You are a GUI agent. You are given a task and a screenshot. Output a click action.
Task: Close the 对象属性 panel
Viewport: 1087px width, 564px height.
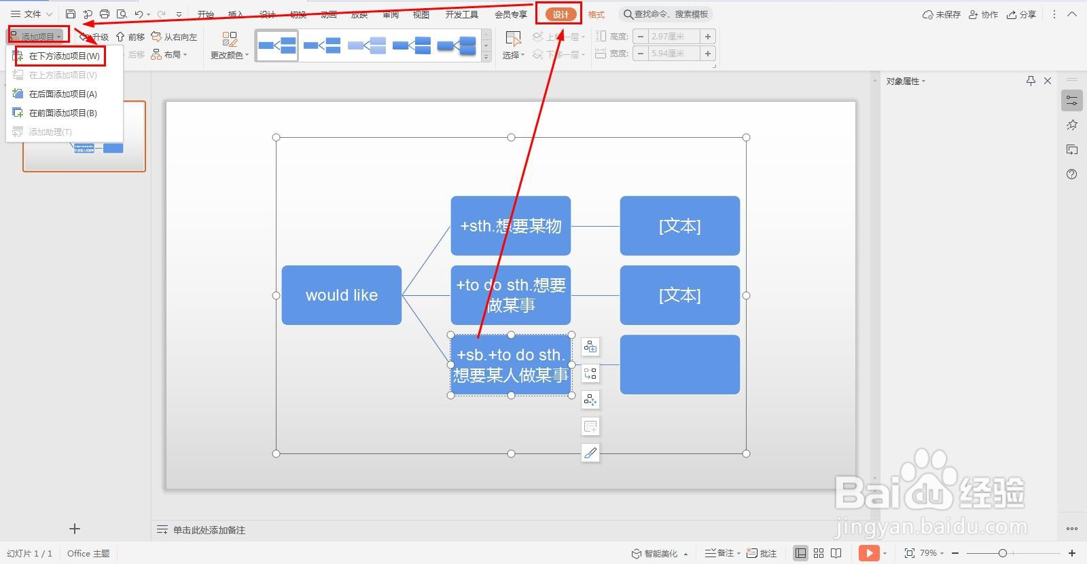pyautogui.click(x=1048, y=81)
